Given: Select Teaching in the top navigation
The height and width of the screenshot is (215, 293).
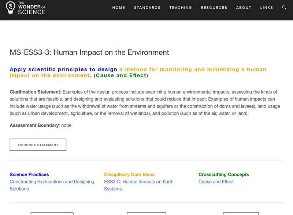Looking at the screenshot, I should click(x=181, y=8).
